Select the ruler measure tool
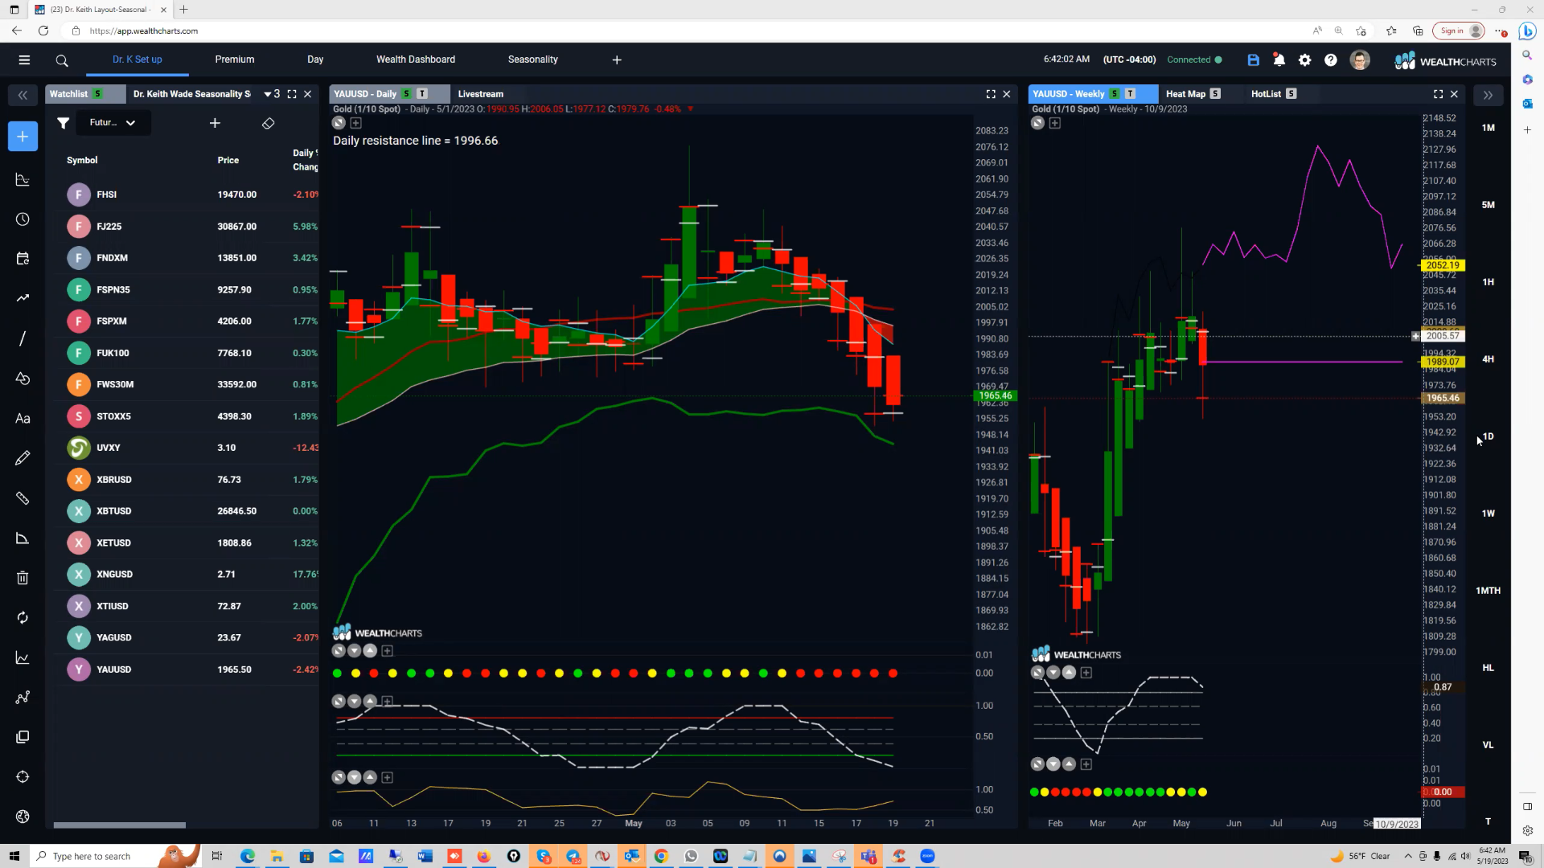1544x868 pixels. (23, 498)
